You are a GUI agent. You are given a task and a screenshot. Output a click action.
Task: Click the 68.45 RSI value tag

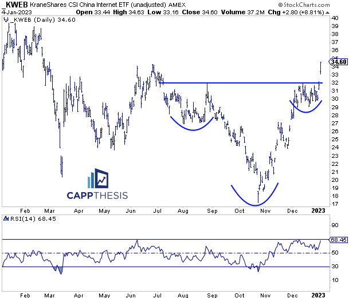[x=338, y=240]
